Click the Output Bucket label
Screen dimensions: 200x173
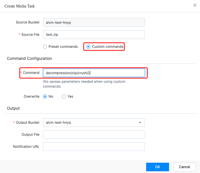(28, 123)
